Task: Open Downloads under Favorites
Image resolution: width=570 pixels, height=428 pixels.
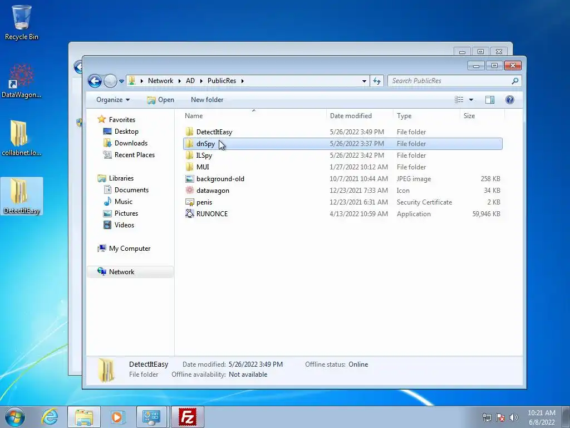Action: pyautogui.click(x=125, y=143)
